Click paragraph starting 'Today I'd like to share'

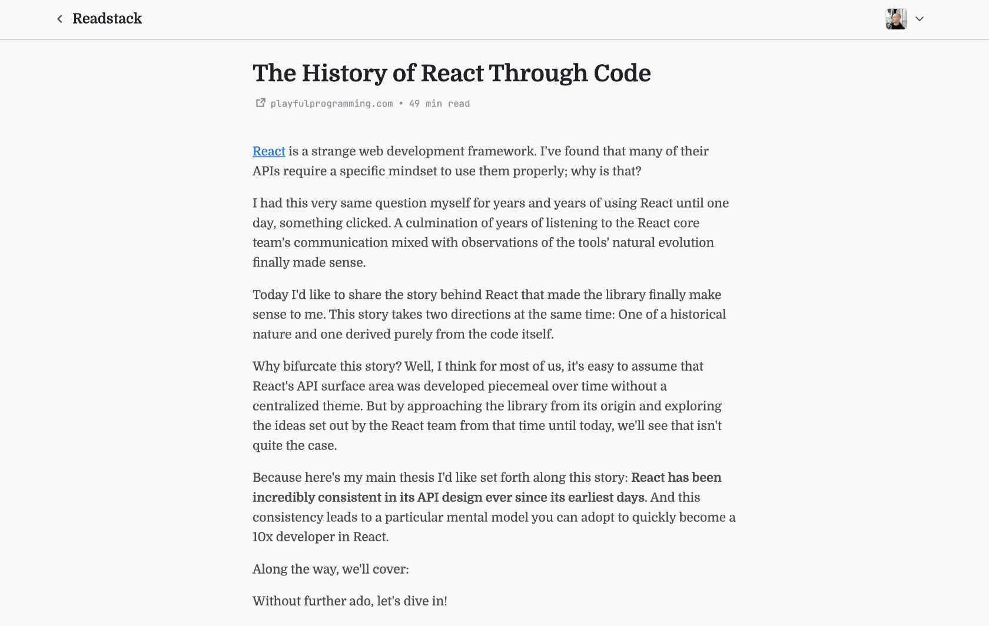[489, 314]
